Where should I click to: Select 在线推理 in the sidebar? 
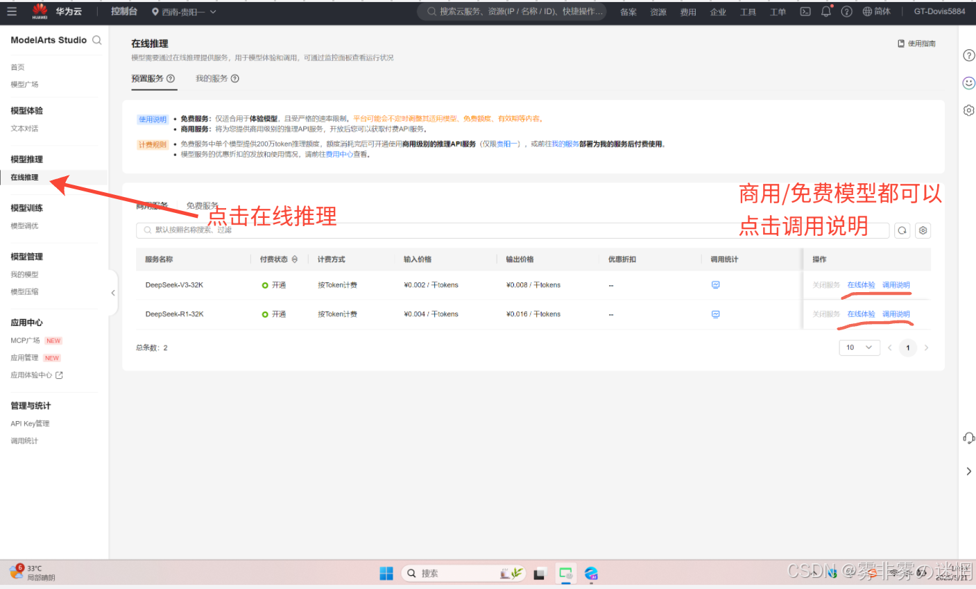pyautogui.click(x=24, y=178)
